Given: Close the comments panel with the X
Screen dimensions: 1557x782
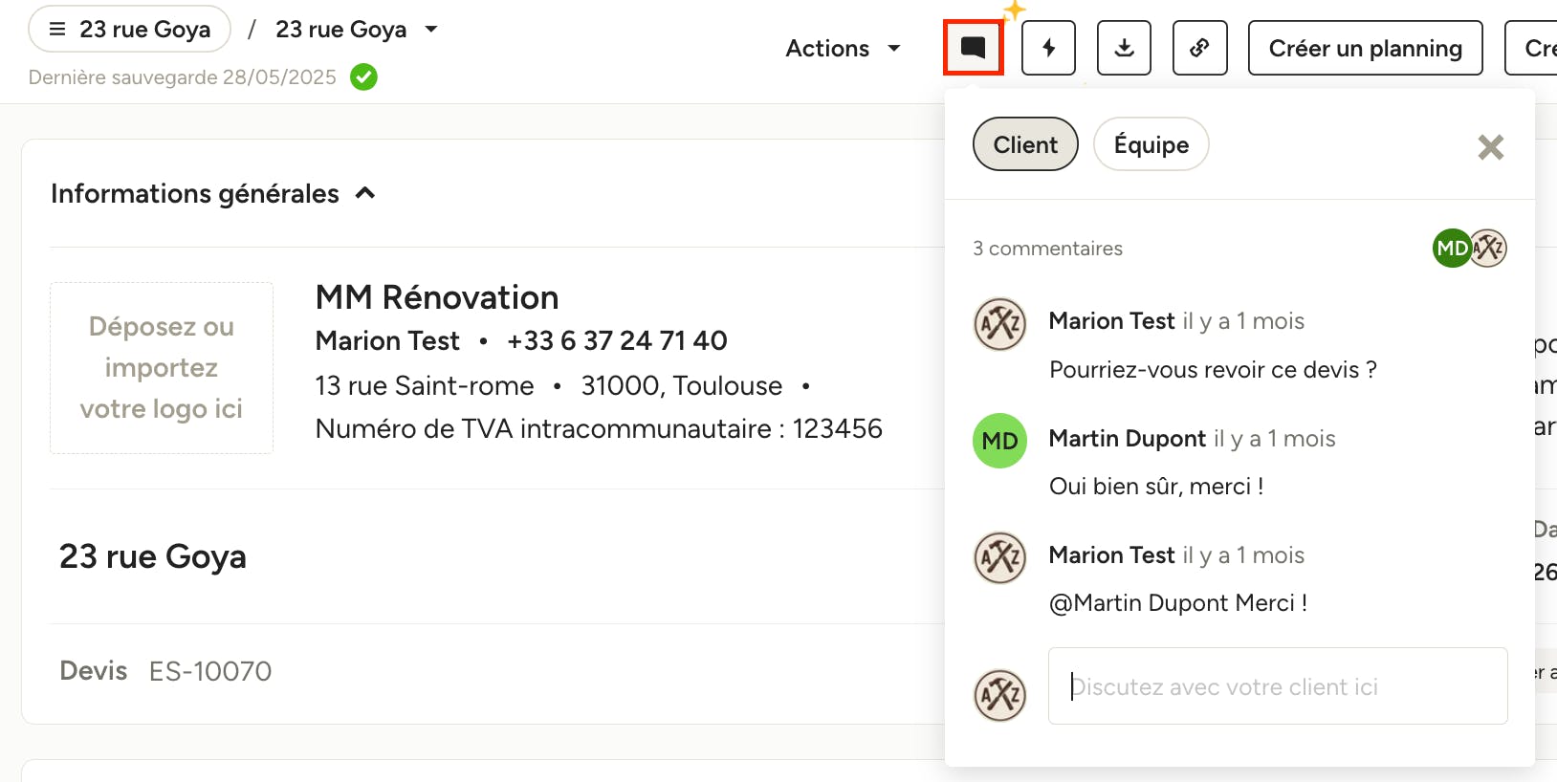Looking at the screenshot, I should pyautogui.click(x=1490, y=146).
